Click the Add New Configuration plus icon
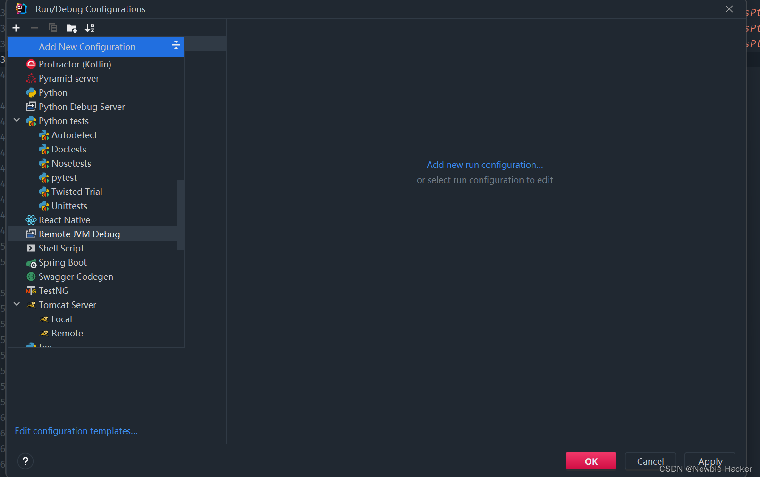This screenshot has width=760, height=477. tap(16, 28)
